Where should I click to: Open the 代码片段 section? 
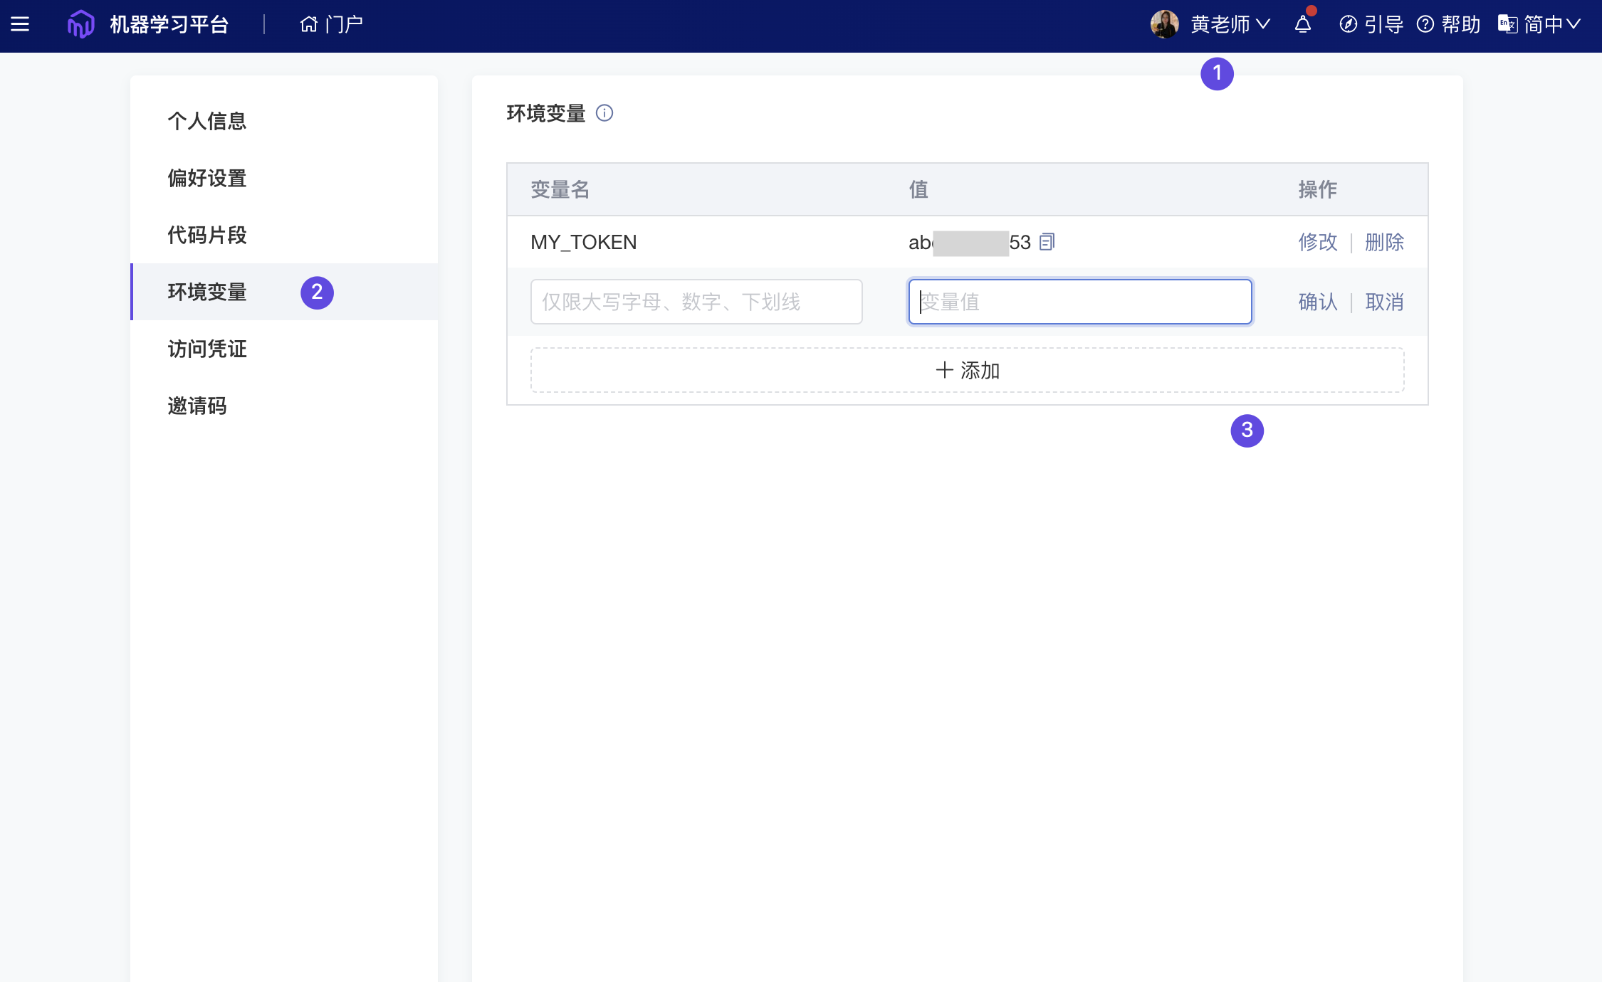[x=206, y=235]
